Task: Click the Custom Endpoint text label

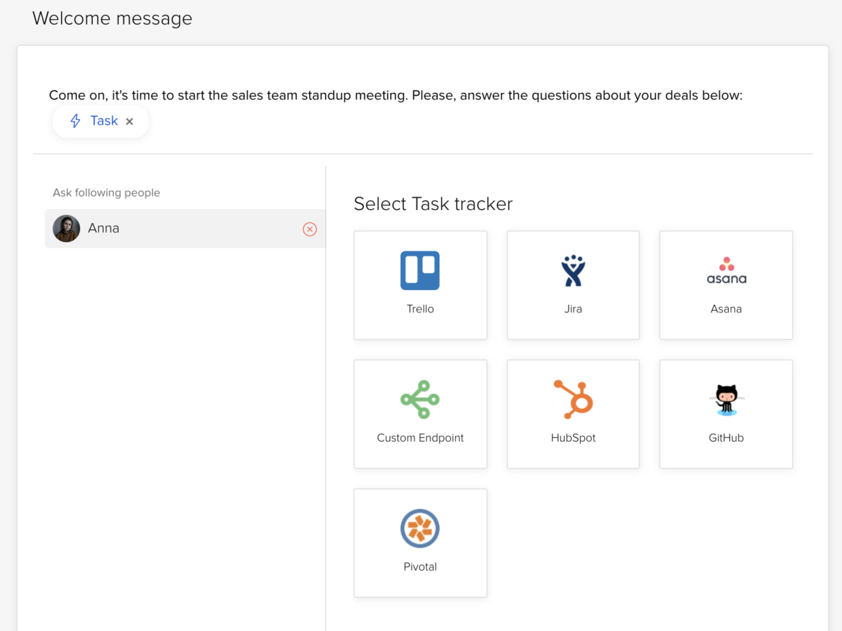Action: click(x=420, y=438)
